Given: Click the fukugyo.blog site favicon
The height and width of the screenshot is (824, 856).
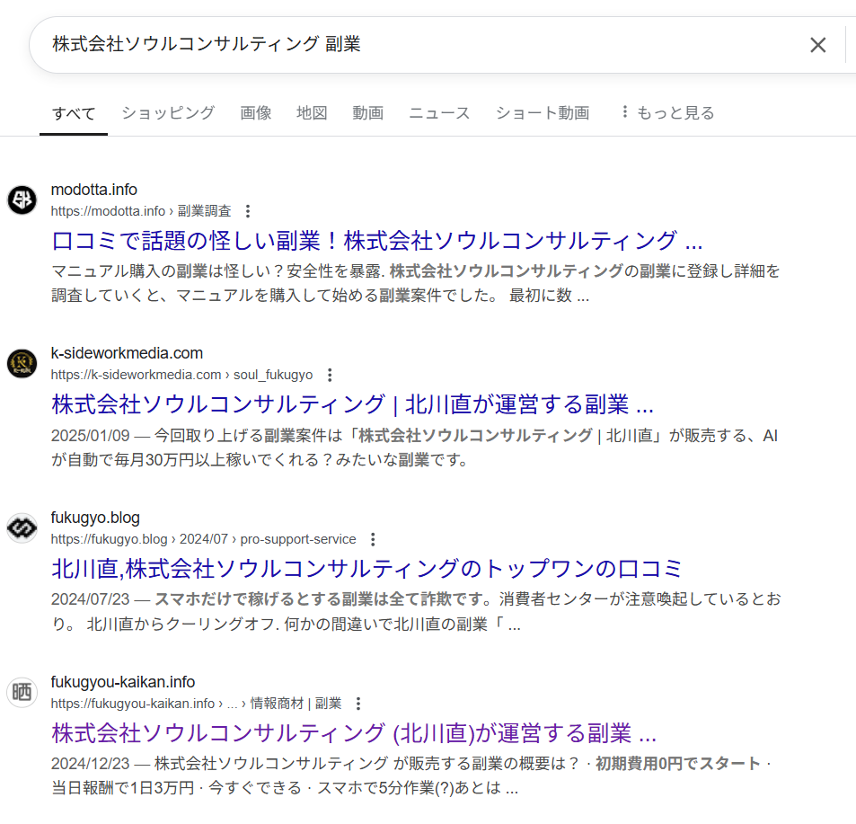Looking at the screenshot, I should coord(22,528).
